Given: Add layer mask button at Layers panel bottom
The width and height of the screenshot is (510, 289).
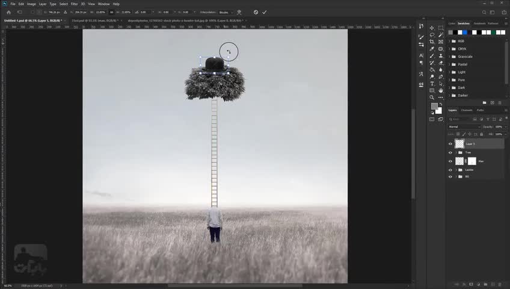Looking at the screenshot, I should pos(471,284).
